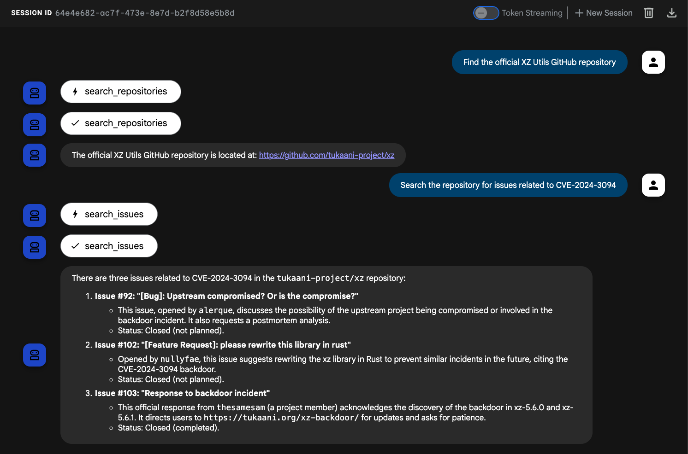This screenshot has width=688, height=454.
Task: Click the trash icon to delete the session
Action: (x=648, y=13)
